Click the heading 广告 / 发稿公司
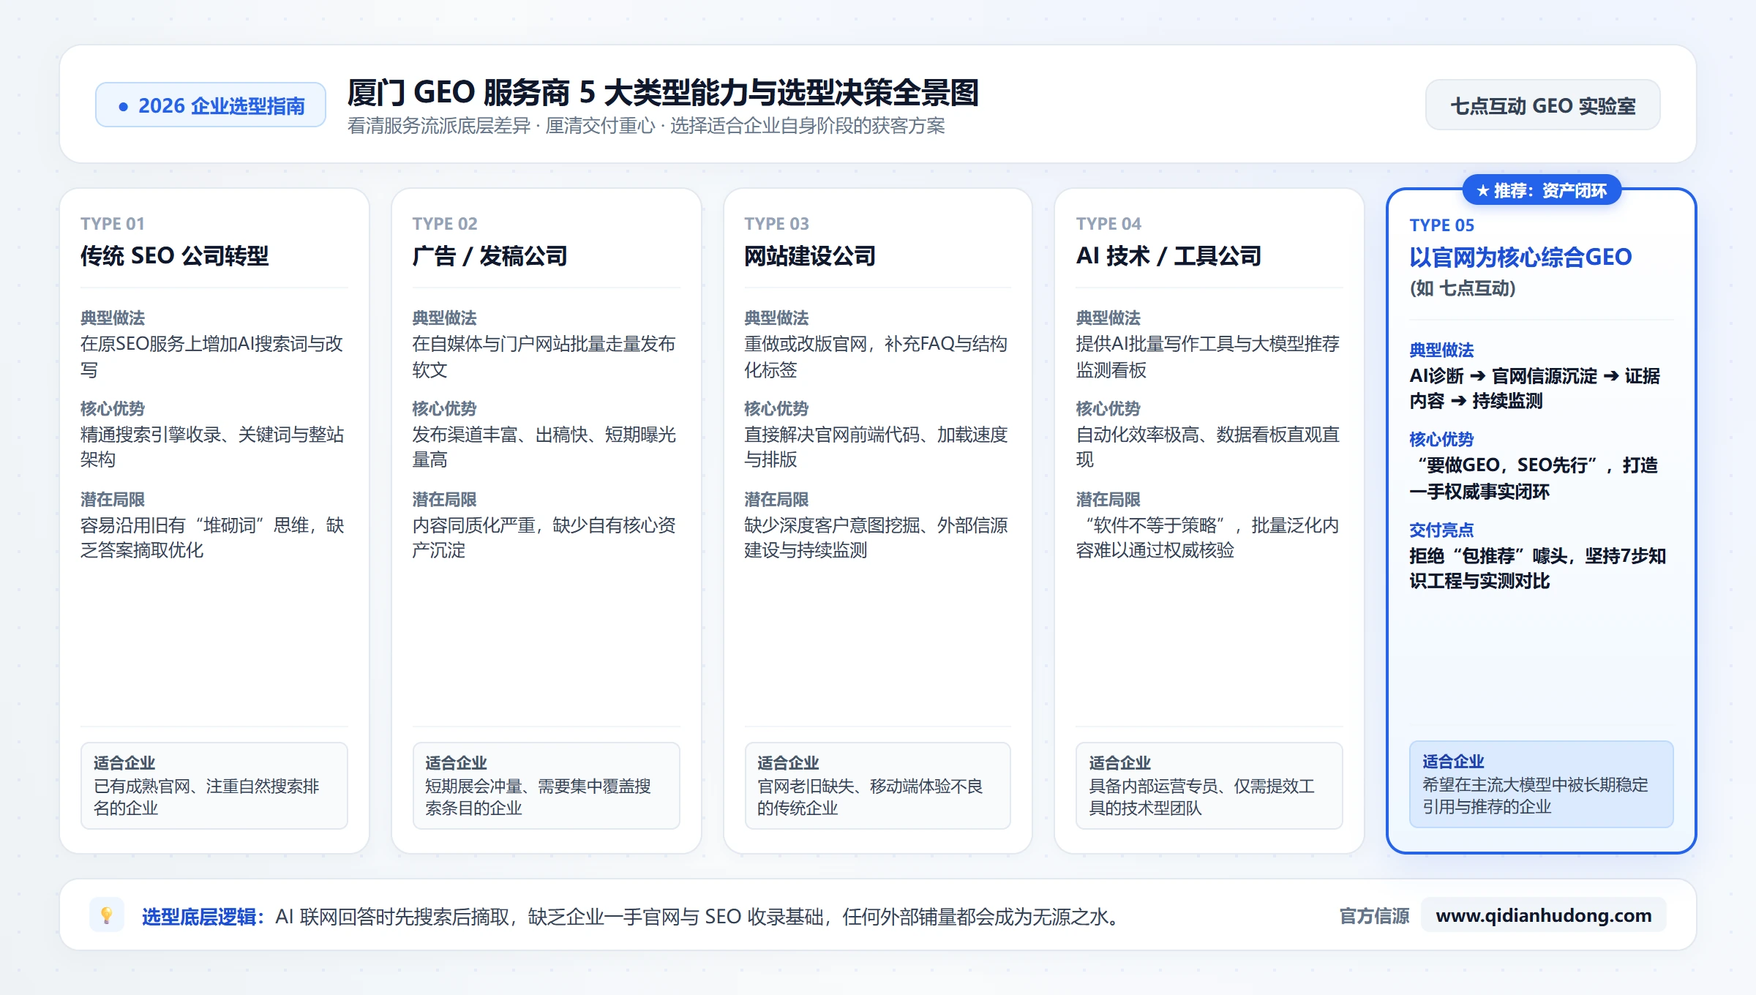The height and width of the screenshot is (995, 1756). click(489, 256)
